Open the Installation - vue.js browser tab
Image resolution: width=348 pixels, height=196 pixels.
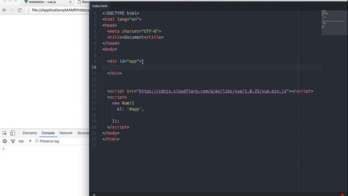[42, 2]
